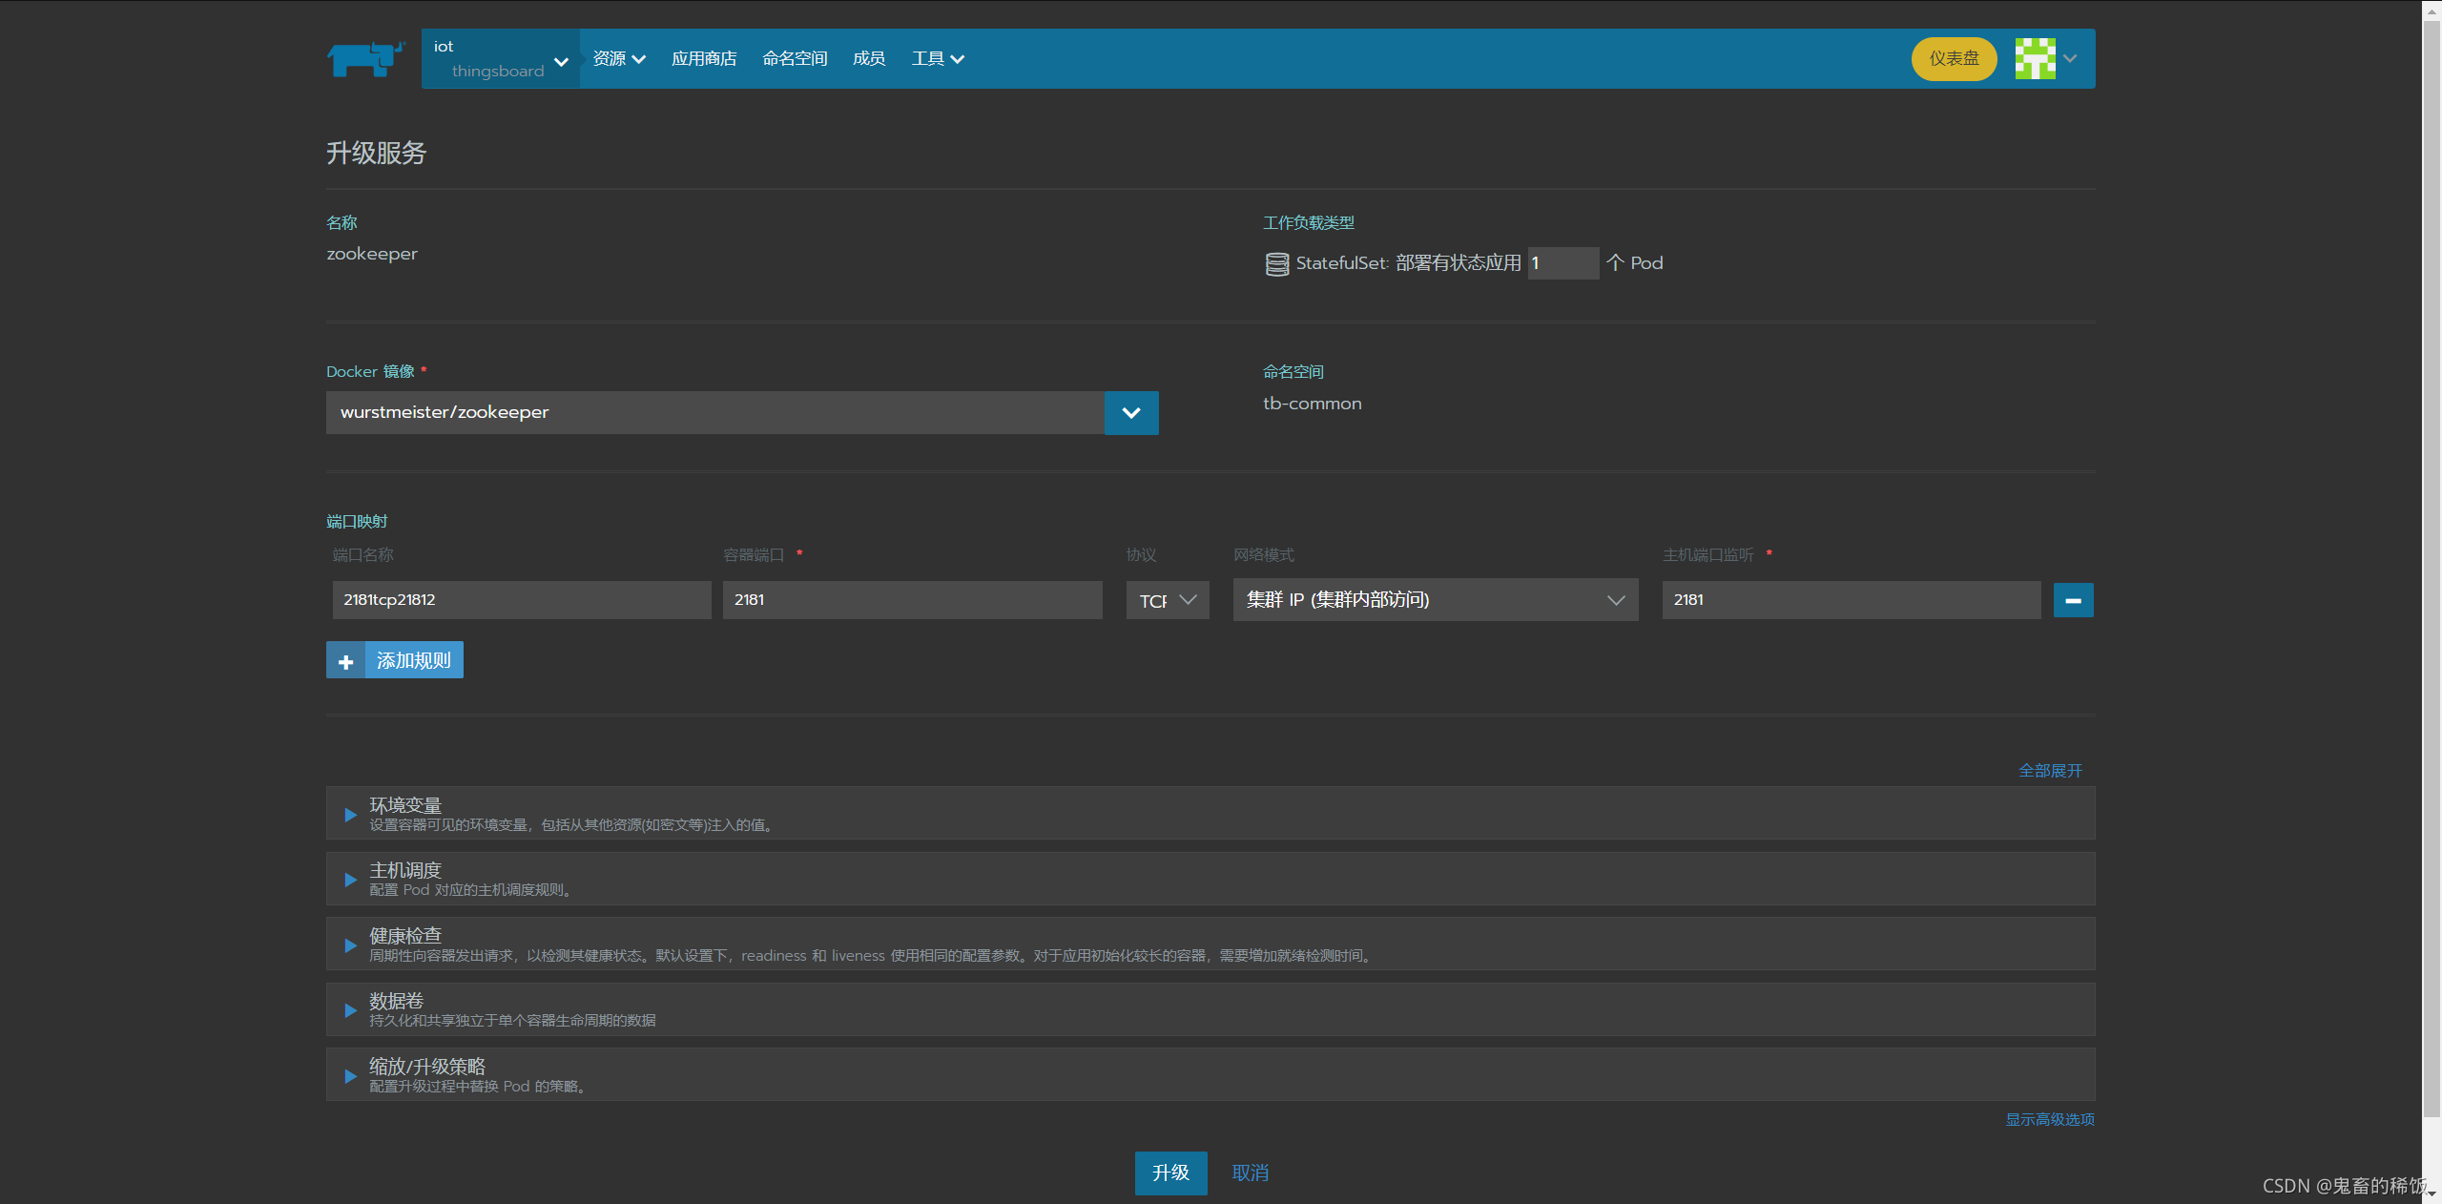Open the 成员 page
The image size is (2442, 1204).
[869, 58]
